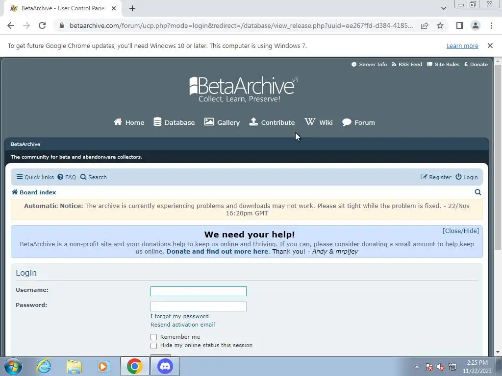502x376 pixels.
Task: Open Windows Media Player from taskbar
Action: [x=104, y=366]
